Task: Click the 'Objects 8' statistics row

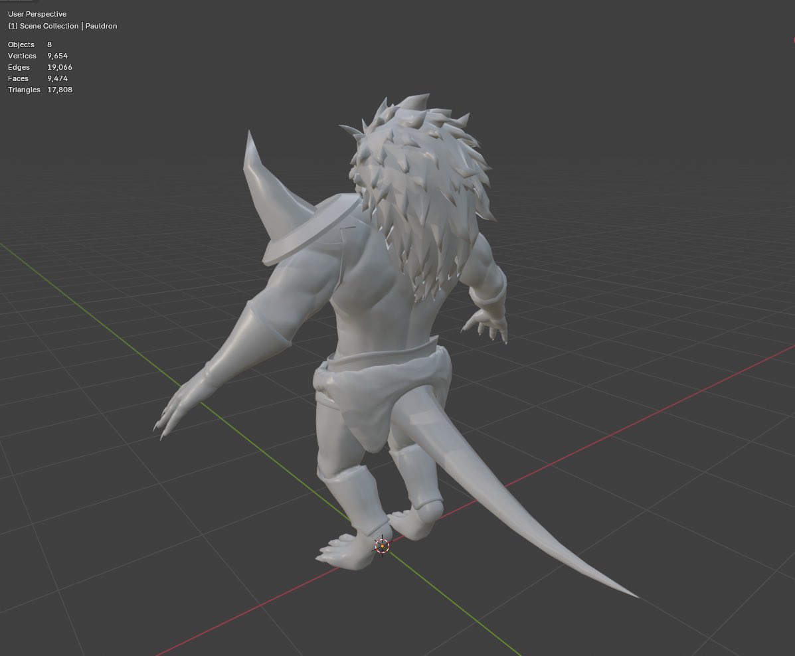Action: (30, 44)
